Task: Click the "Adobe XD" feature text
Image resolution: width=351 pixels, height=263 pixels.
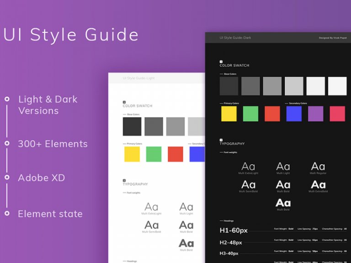Action: coord(42,178)
